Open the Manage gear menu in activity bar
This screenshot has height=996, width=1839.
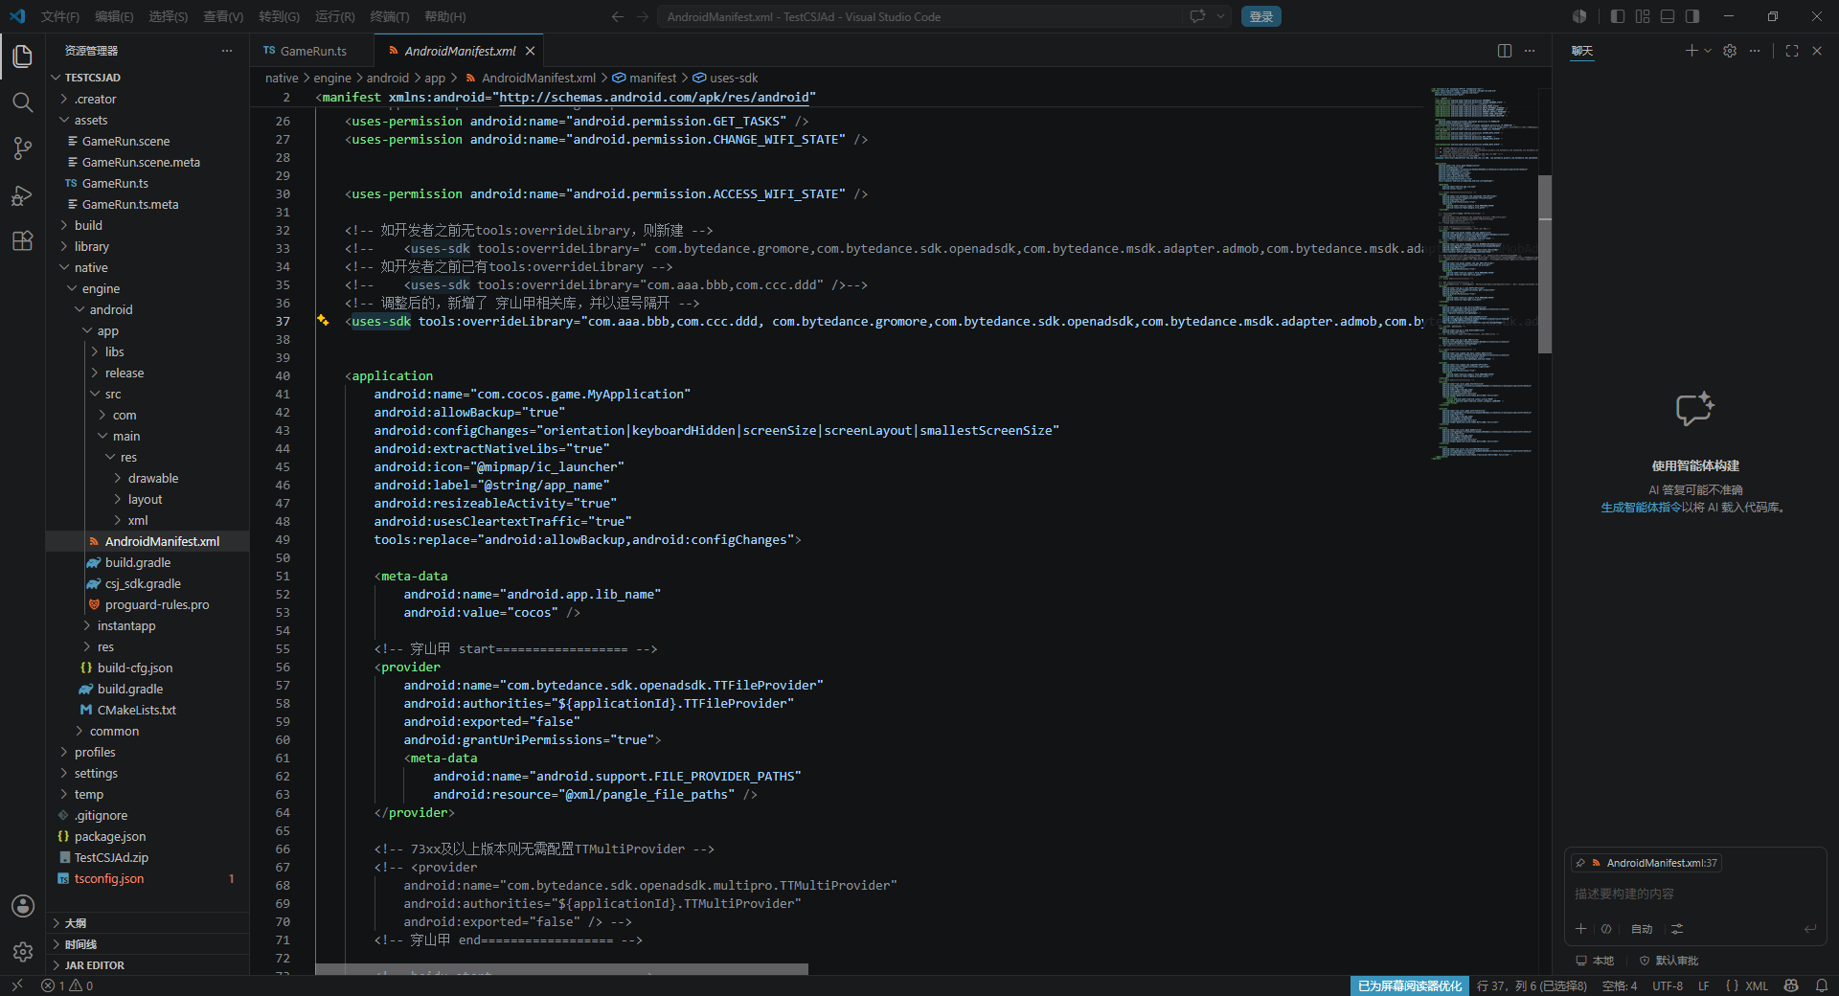(x=22, y=951)
